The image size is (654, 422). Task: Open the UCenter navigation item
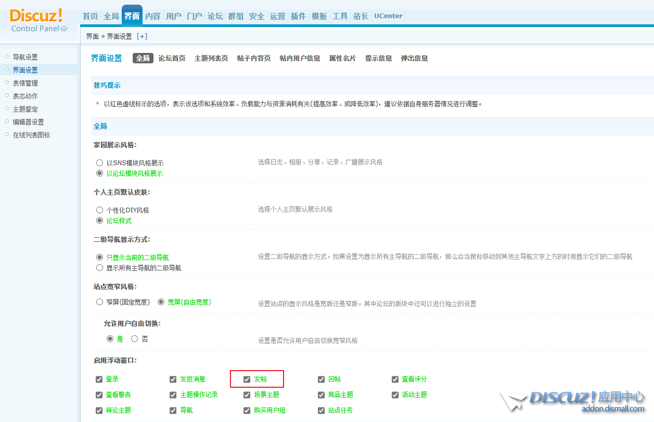point(388,16)
